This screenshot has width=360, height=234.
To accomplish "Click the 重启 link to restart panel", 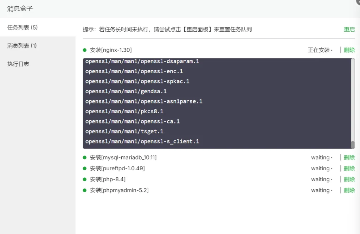I will [349, 30].
